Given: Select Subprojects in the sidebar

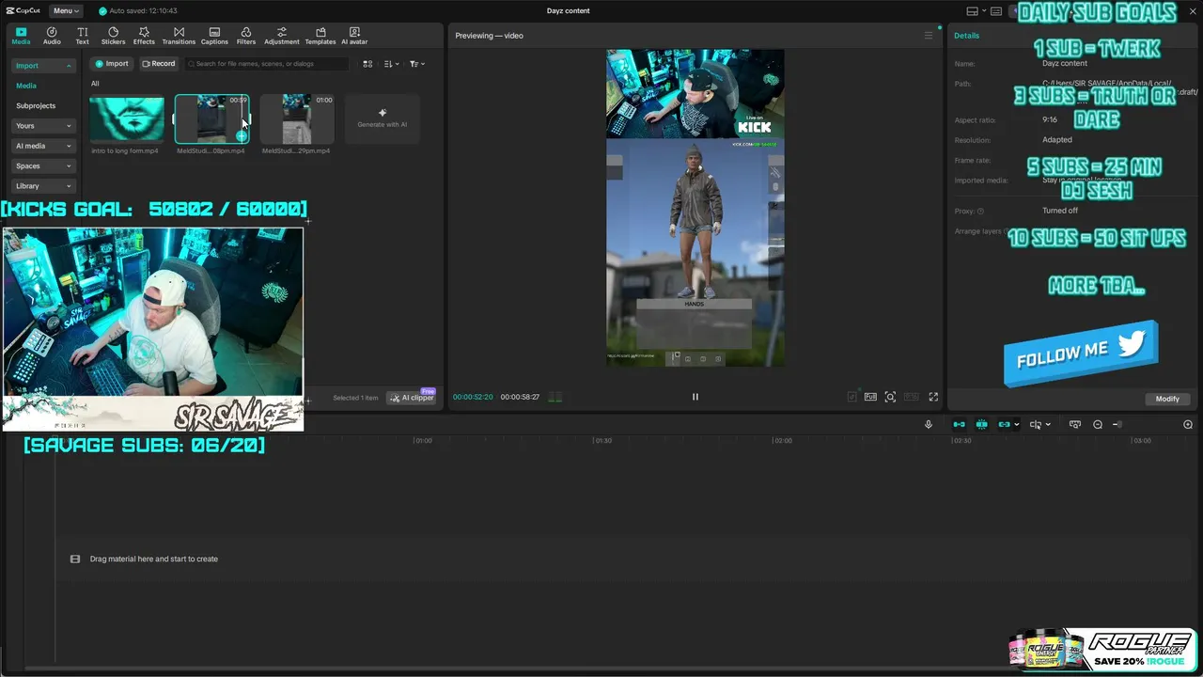Looking at the screenshot, I should [x=36, y=105].
